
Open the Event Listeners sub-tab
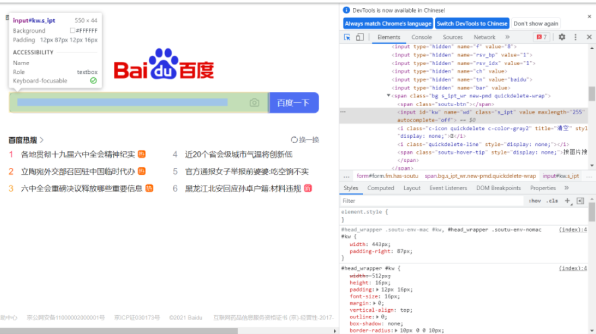pos(448,188)
